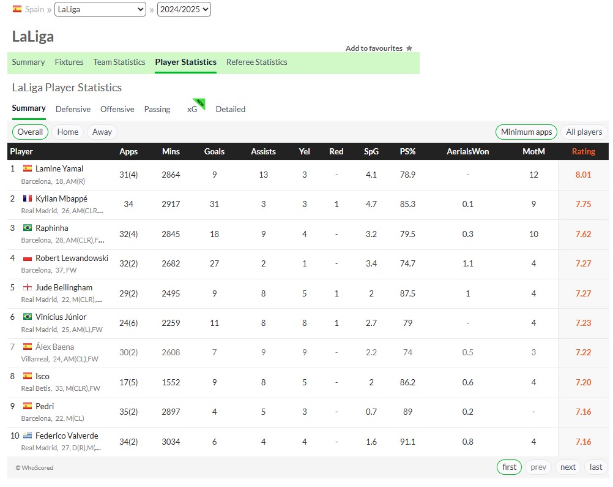
Task: Click the Spanish flag next to Lamine Yamal
Action: coord(28,168)
